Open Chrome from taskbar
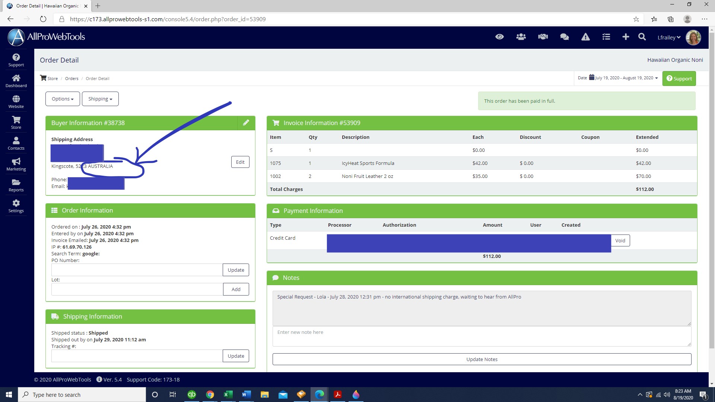 [210, 395]
